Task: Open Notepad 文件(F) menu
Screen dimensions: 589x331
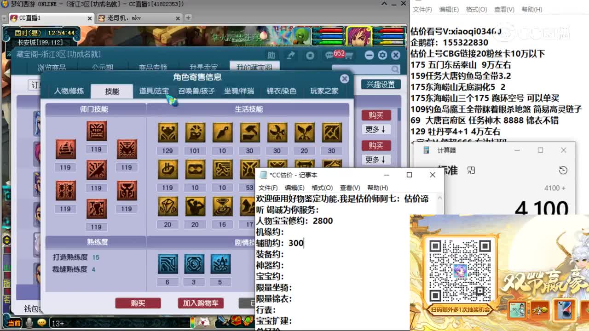Action: click(x=268, y=188)
